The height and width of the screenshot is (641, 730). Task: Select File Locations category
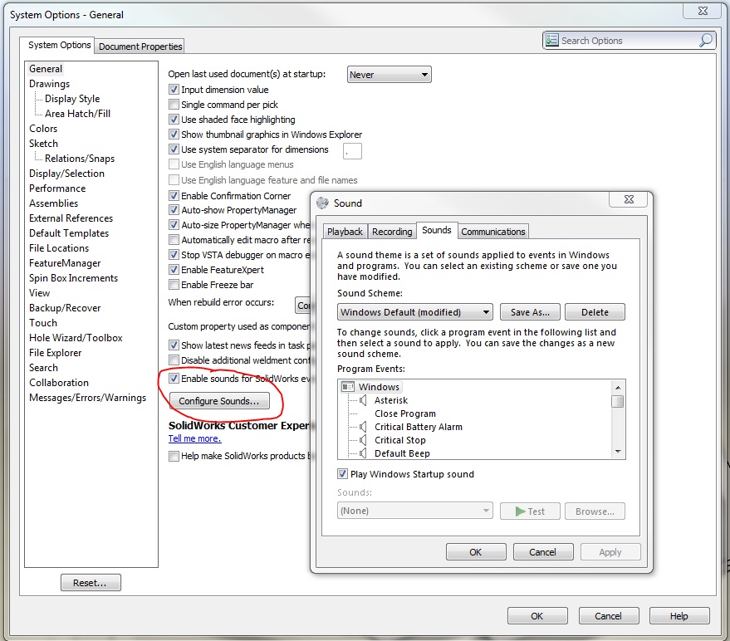coord(59,248)
